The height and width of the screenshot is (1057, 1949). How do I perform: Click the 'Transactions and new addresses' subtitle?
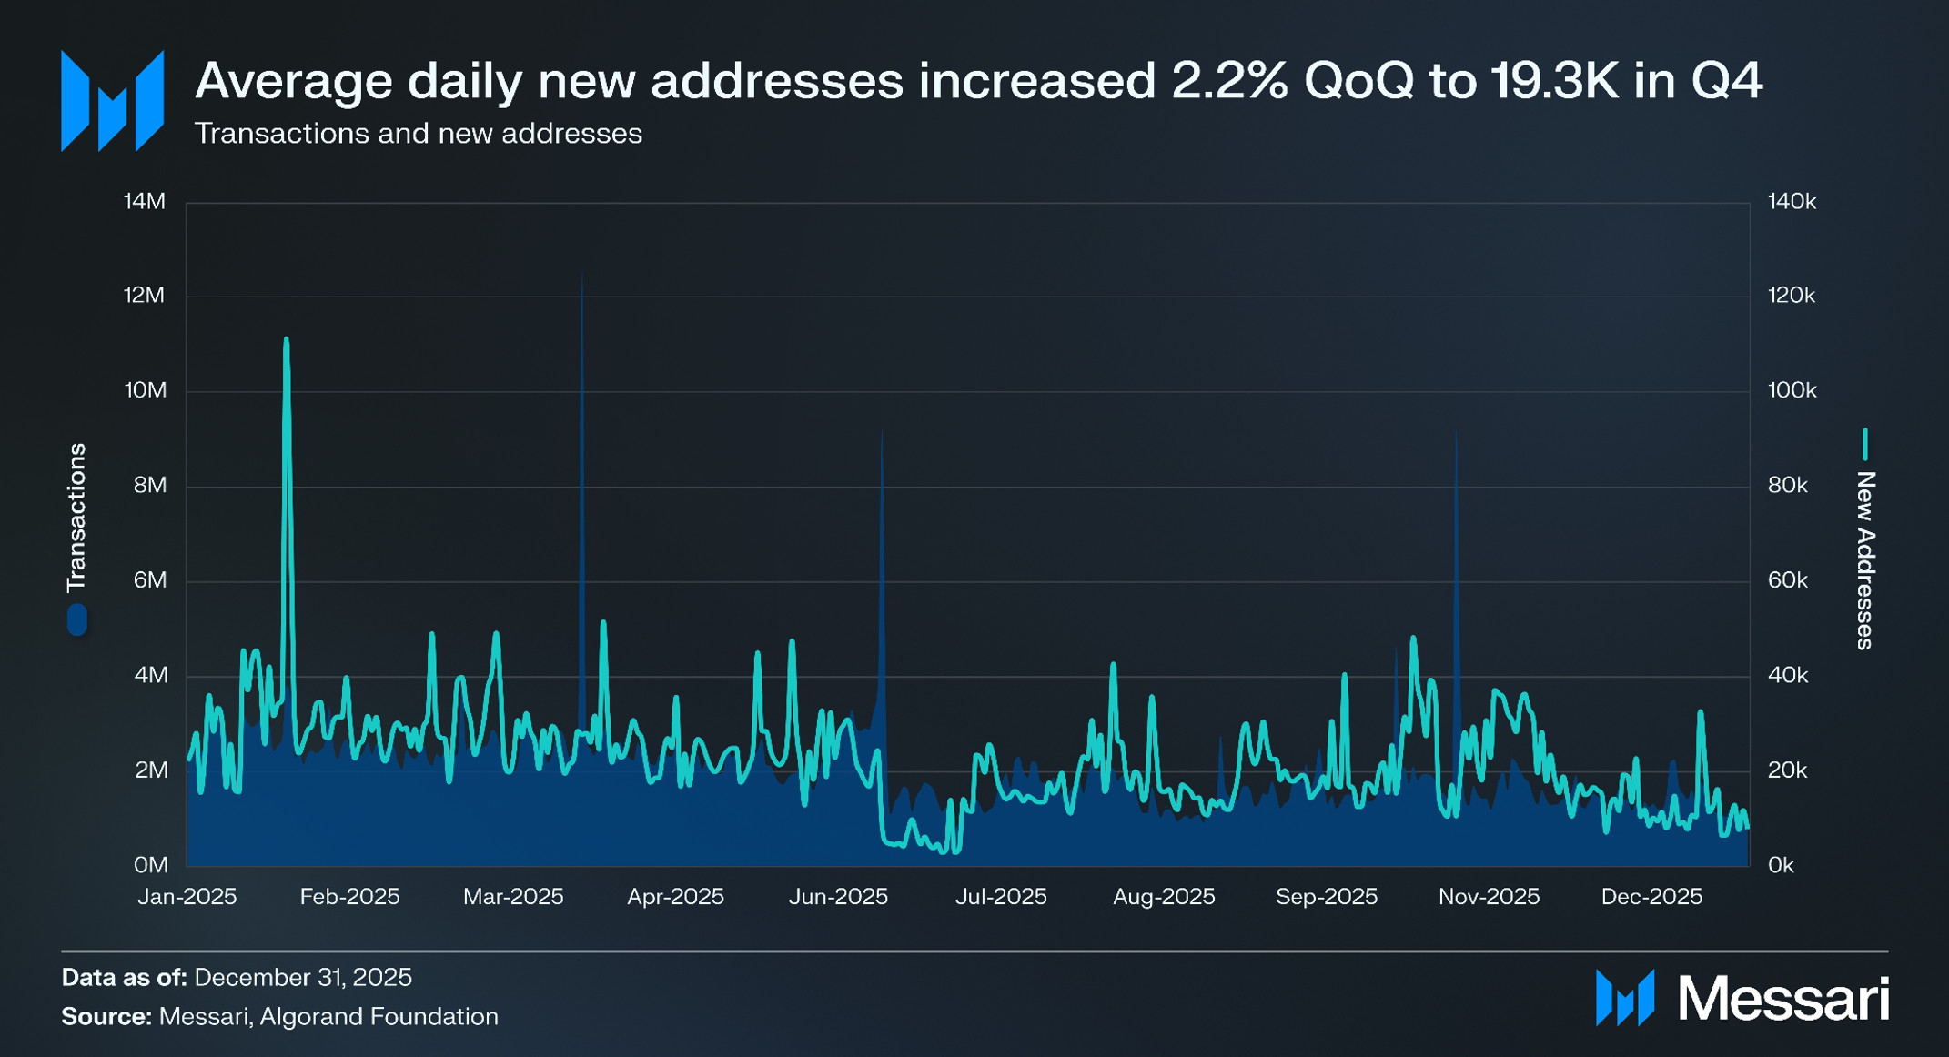coord(418,134)
